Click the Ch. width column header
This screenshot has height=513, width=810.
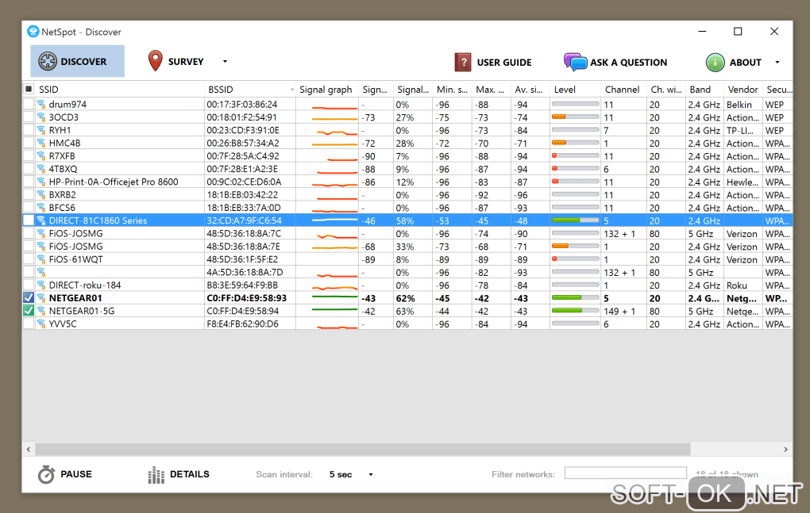tap(666, 89)
